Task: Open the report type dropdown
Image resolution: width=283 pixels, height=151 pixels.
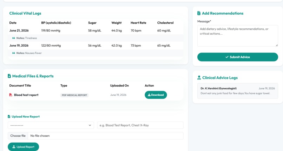Action: tap(51, 125)
